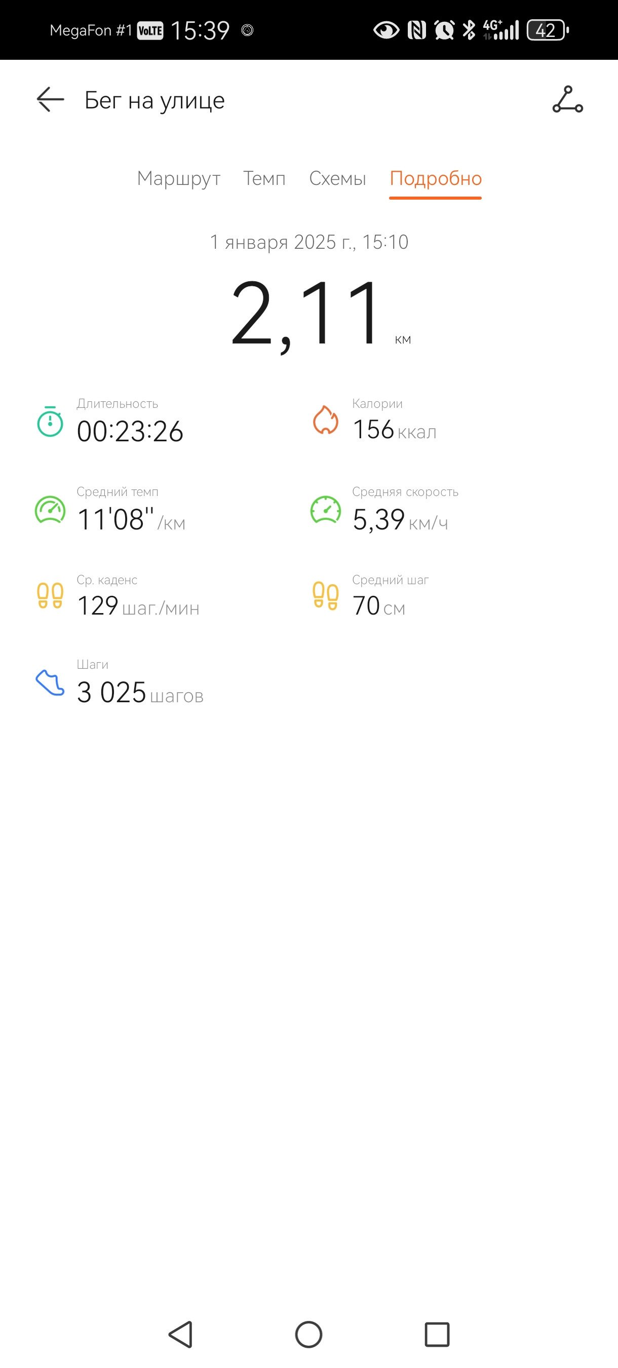Open the Схемы tab
618x1368 pixels.
pyautogui.click(x=338, y=178)
